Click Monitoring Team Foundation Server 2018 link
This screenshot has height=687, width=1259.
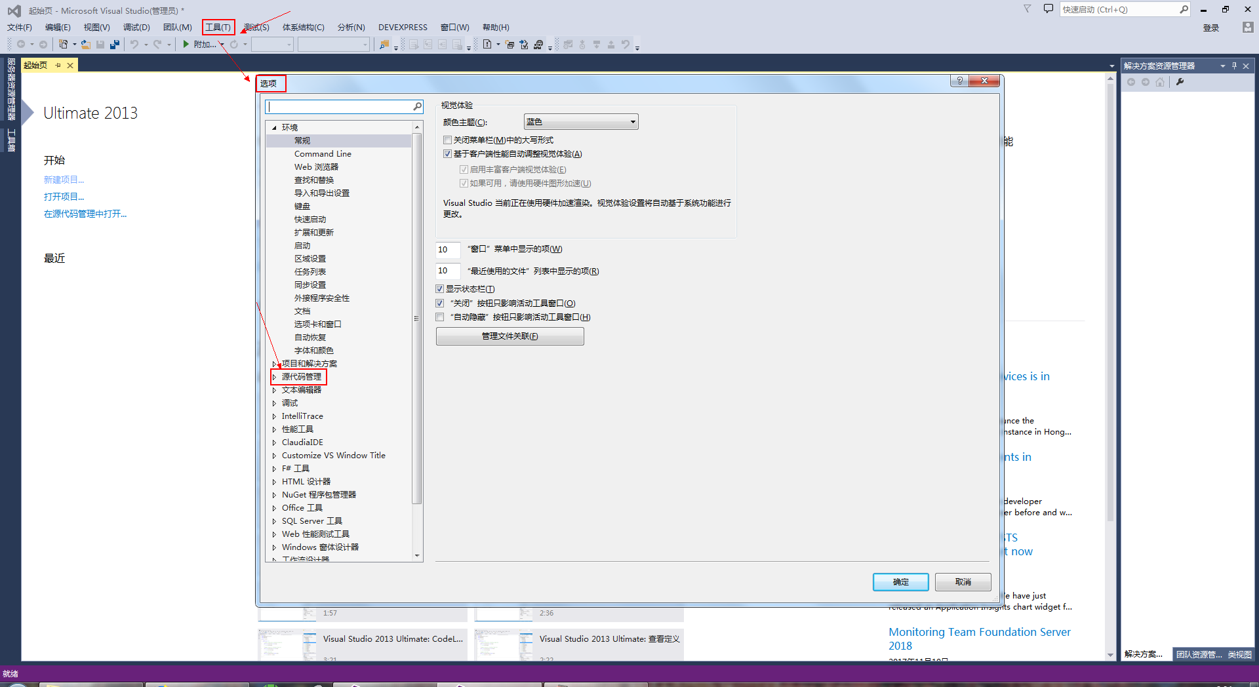(980, 638)
